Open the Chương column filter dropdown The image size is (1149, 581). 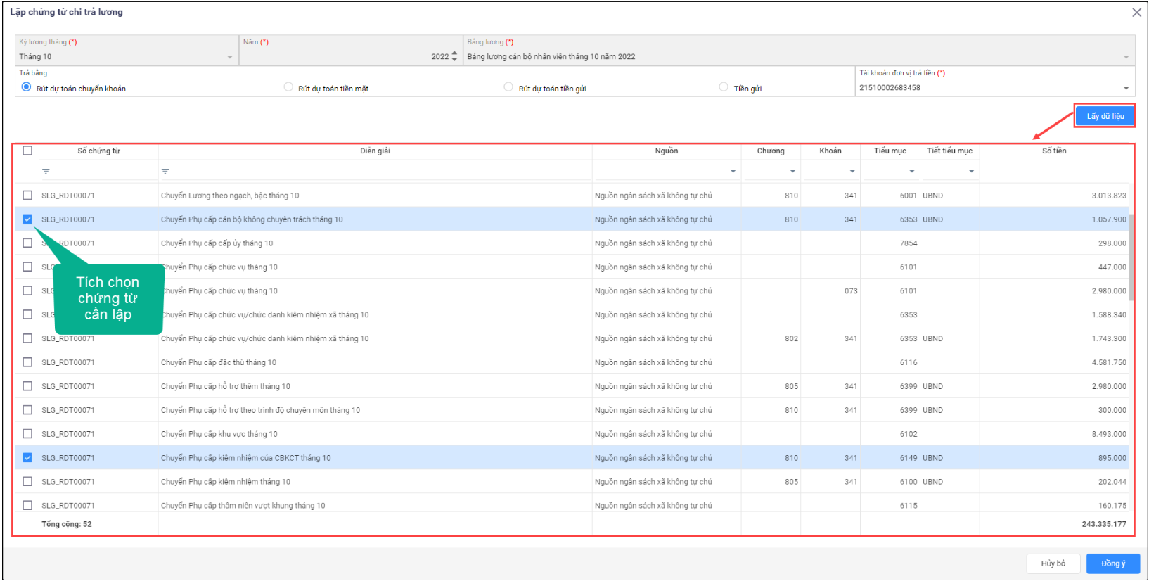(x=792, y=171)
